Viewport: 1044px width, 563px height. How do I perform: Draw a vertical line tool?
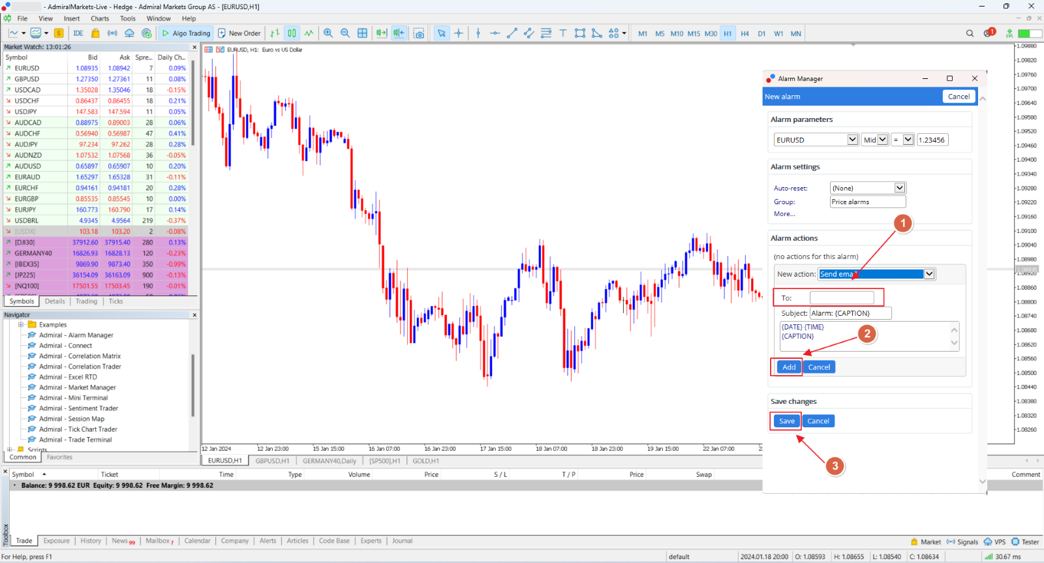478,33
